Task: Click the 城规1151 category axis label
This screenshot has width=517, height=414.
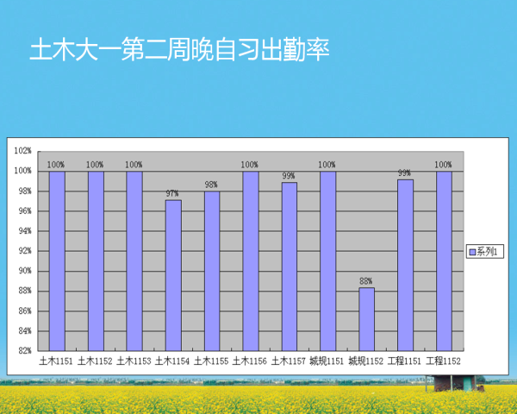Action: pyautogui.click(x=327, y=361)
